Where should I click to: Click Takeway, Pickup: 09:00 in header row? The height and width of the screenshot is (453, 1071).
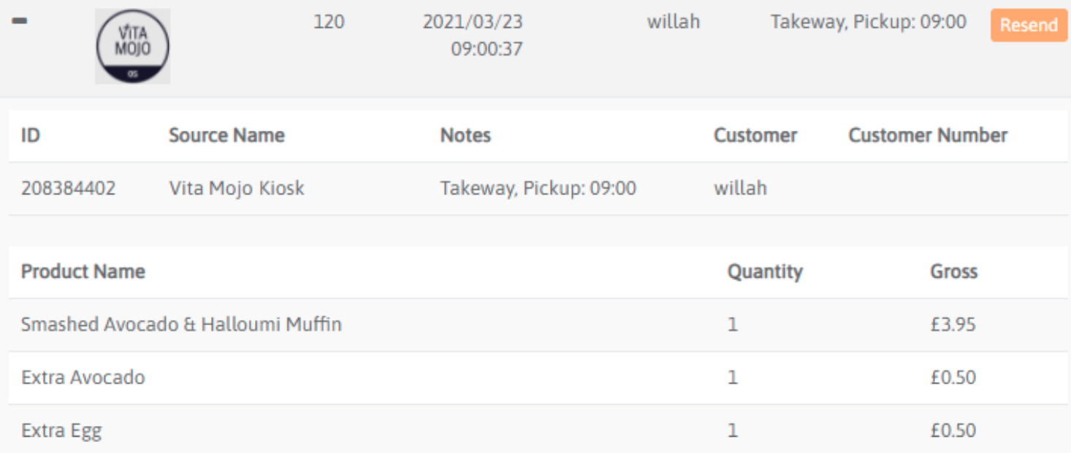(x=868, y=22)
